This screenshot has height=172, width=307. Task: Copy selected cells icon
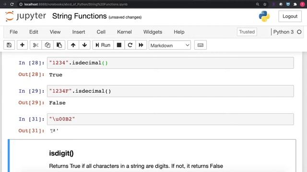47,45
